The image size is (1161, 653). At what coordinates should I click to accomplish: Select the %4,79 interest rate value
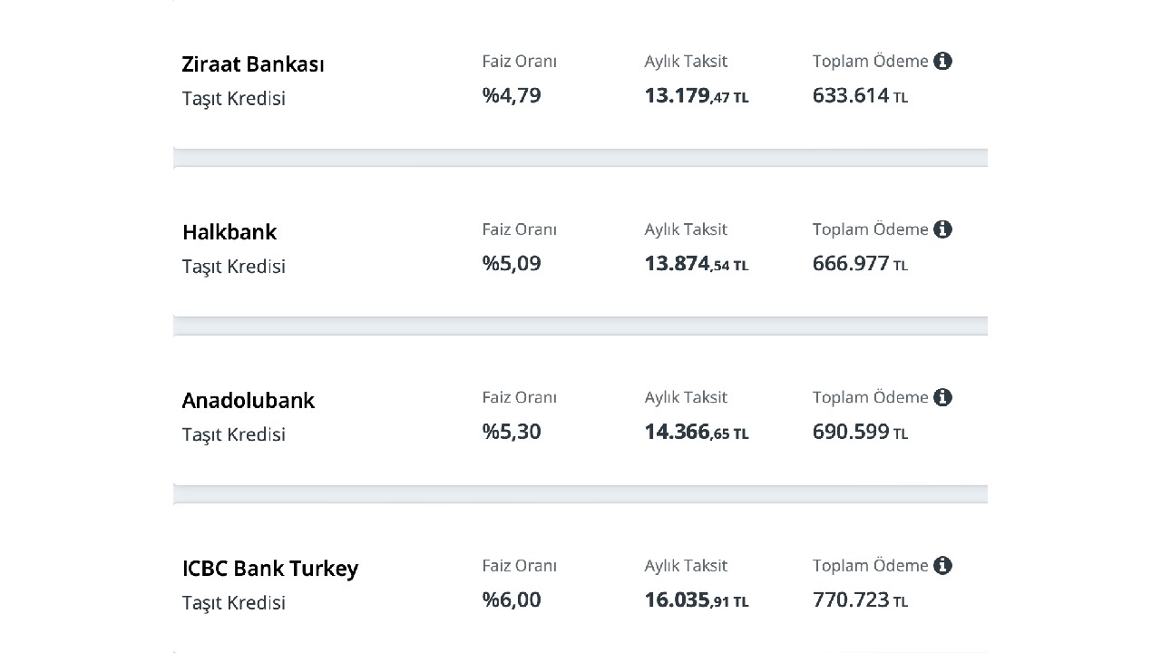512,96
